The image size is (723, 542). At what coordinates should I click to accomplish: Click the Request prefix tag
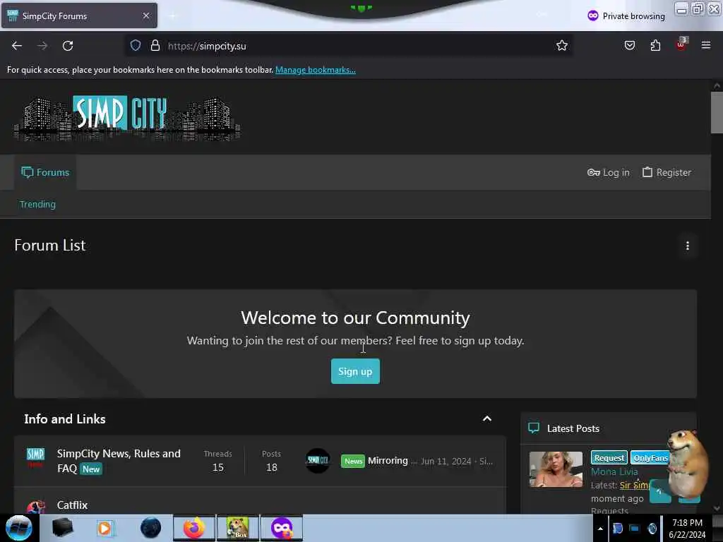[609, 457]
